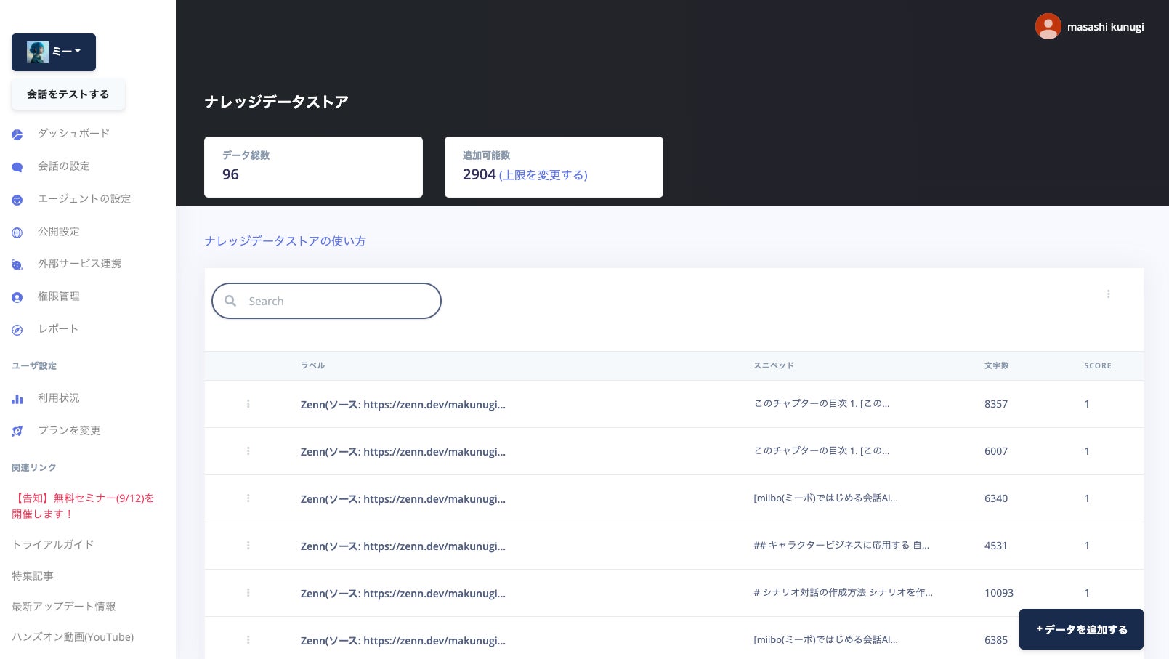Screen dimensions: 1169x659
Task: Go to 最新アップデート情報 sidebar item
Action: coord(64,606)
